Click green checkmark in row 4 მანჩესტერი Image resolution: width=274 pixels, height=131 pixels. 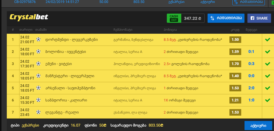coord(268,76)
